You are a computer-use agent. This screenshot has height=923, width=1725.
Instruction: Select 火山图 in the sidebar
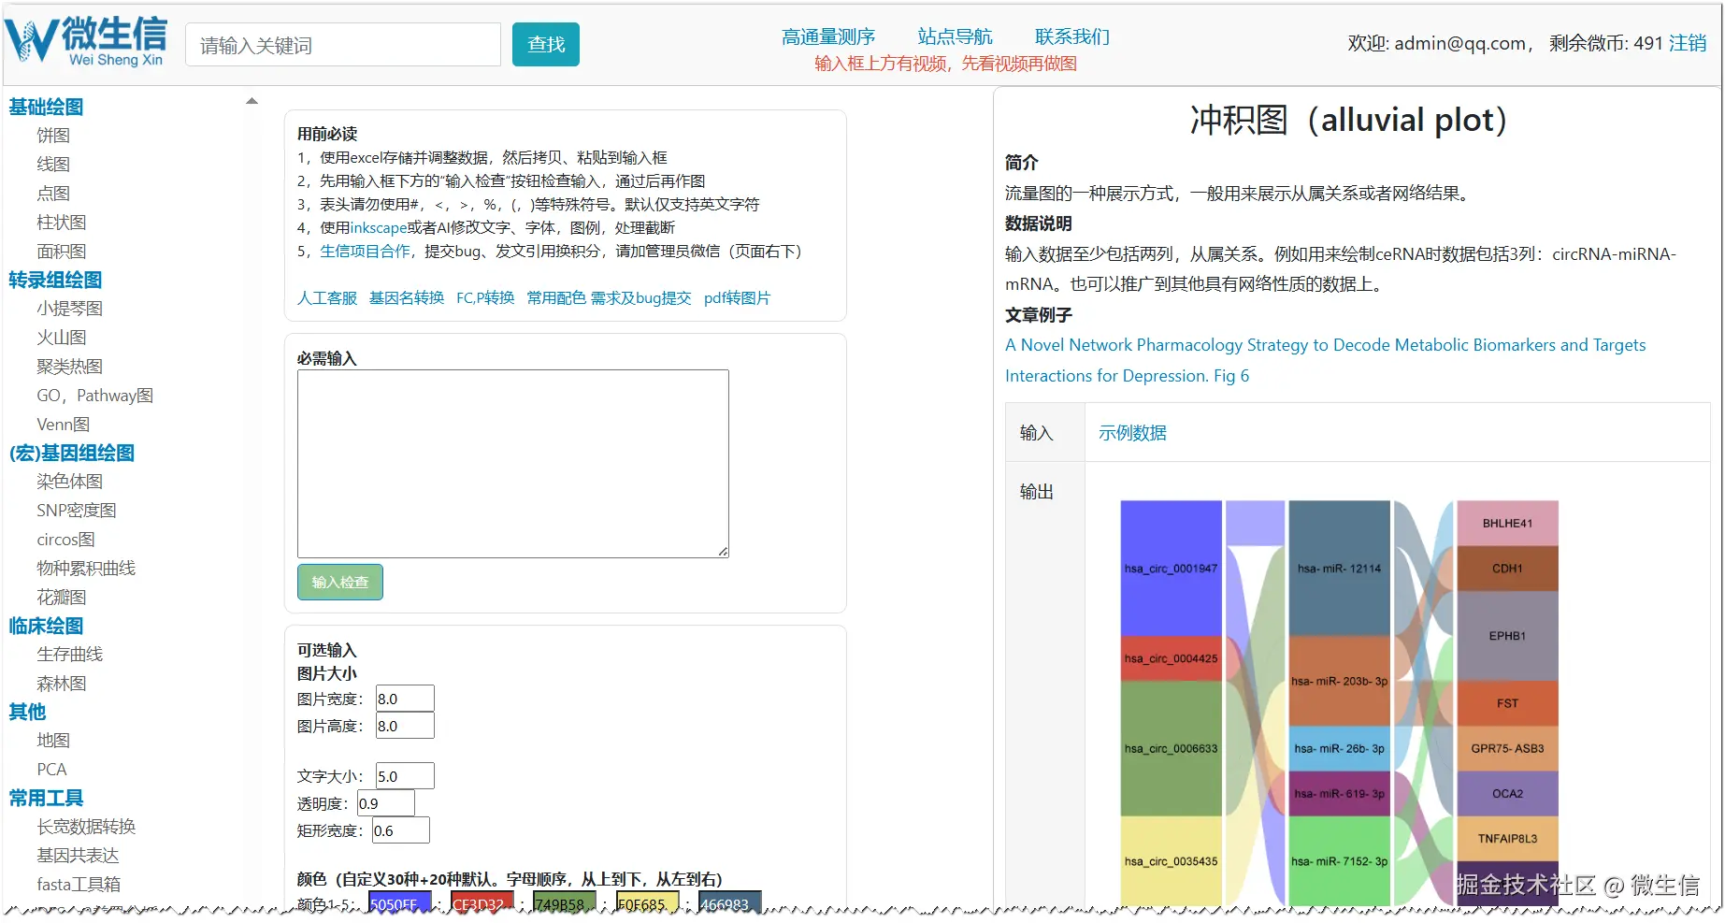62,338
